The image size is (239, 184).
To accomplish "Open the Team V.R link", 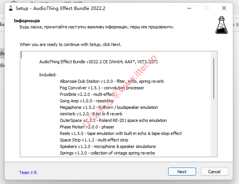I will (28, 172).
